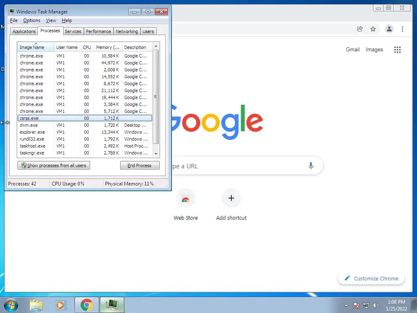Open File Explorer from taskbar
Viewport: 417px width, 313px height.
36,305
